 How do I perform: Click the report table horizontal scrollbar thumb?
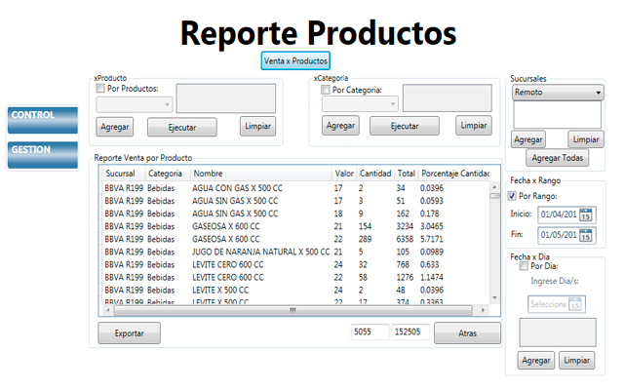click(x=292, y=310)
